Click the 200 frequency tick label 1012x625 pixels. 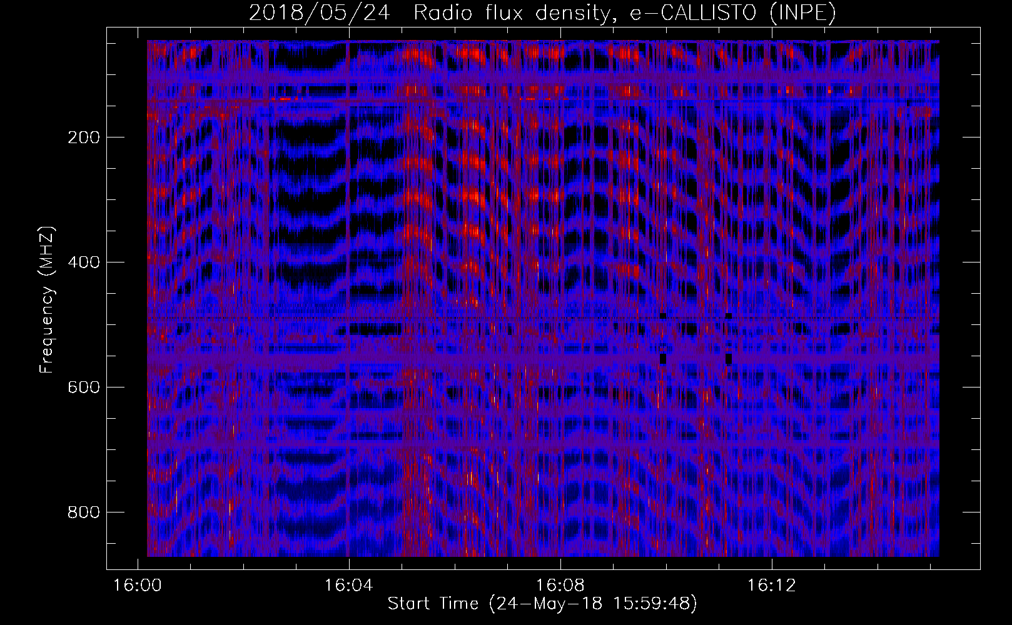(83, 137)
